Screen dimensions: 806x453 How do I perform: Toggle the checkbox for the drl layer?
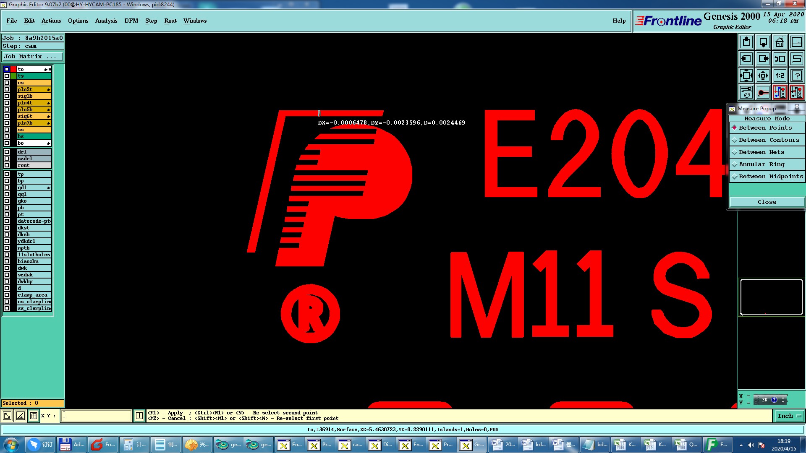[7, 152]
